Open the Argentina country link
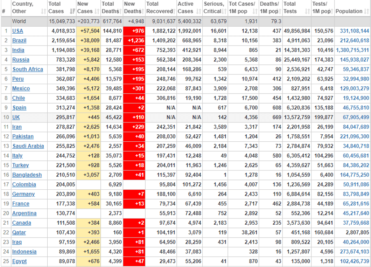 coord(24,213)
